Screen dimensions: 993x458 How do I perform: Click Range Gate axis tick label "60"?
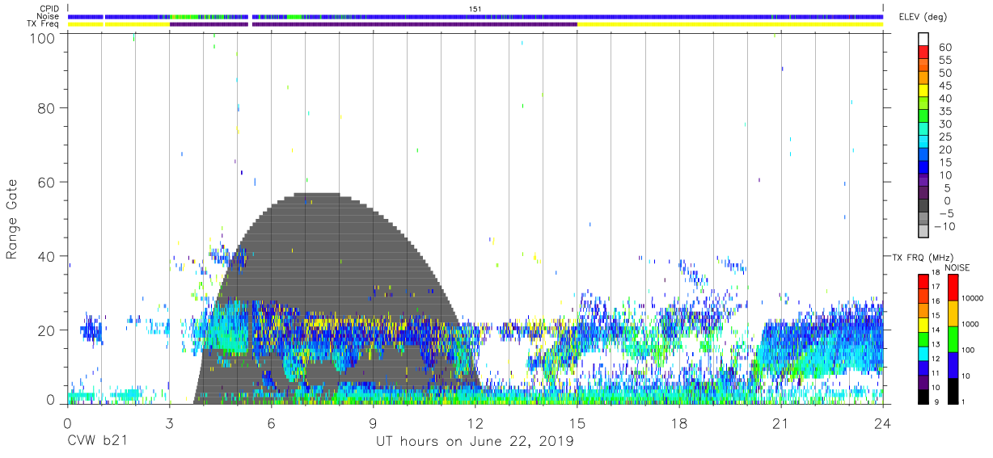(46, 182)
